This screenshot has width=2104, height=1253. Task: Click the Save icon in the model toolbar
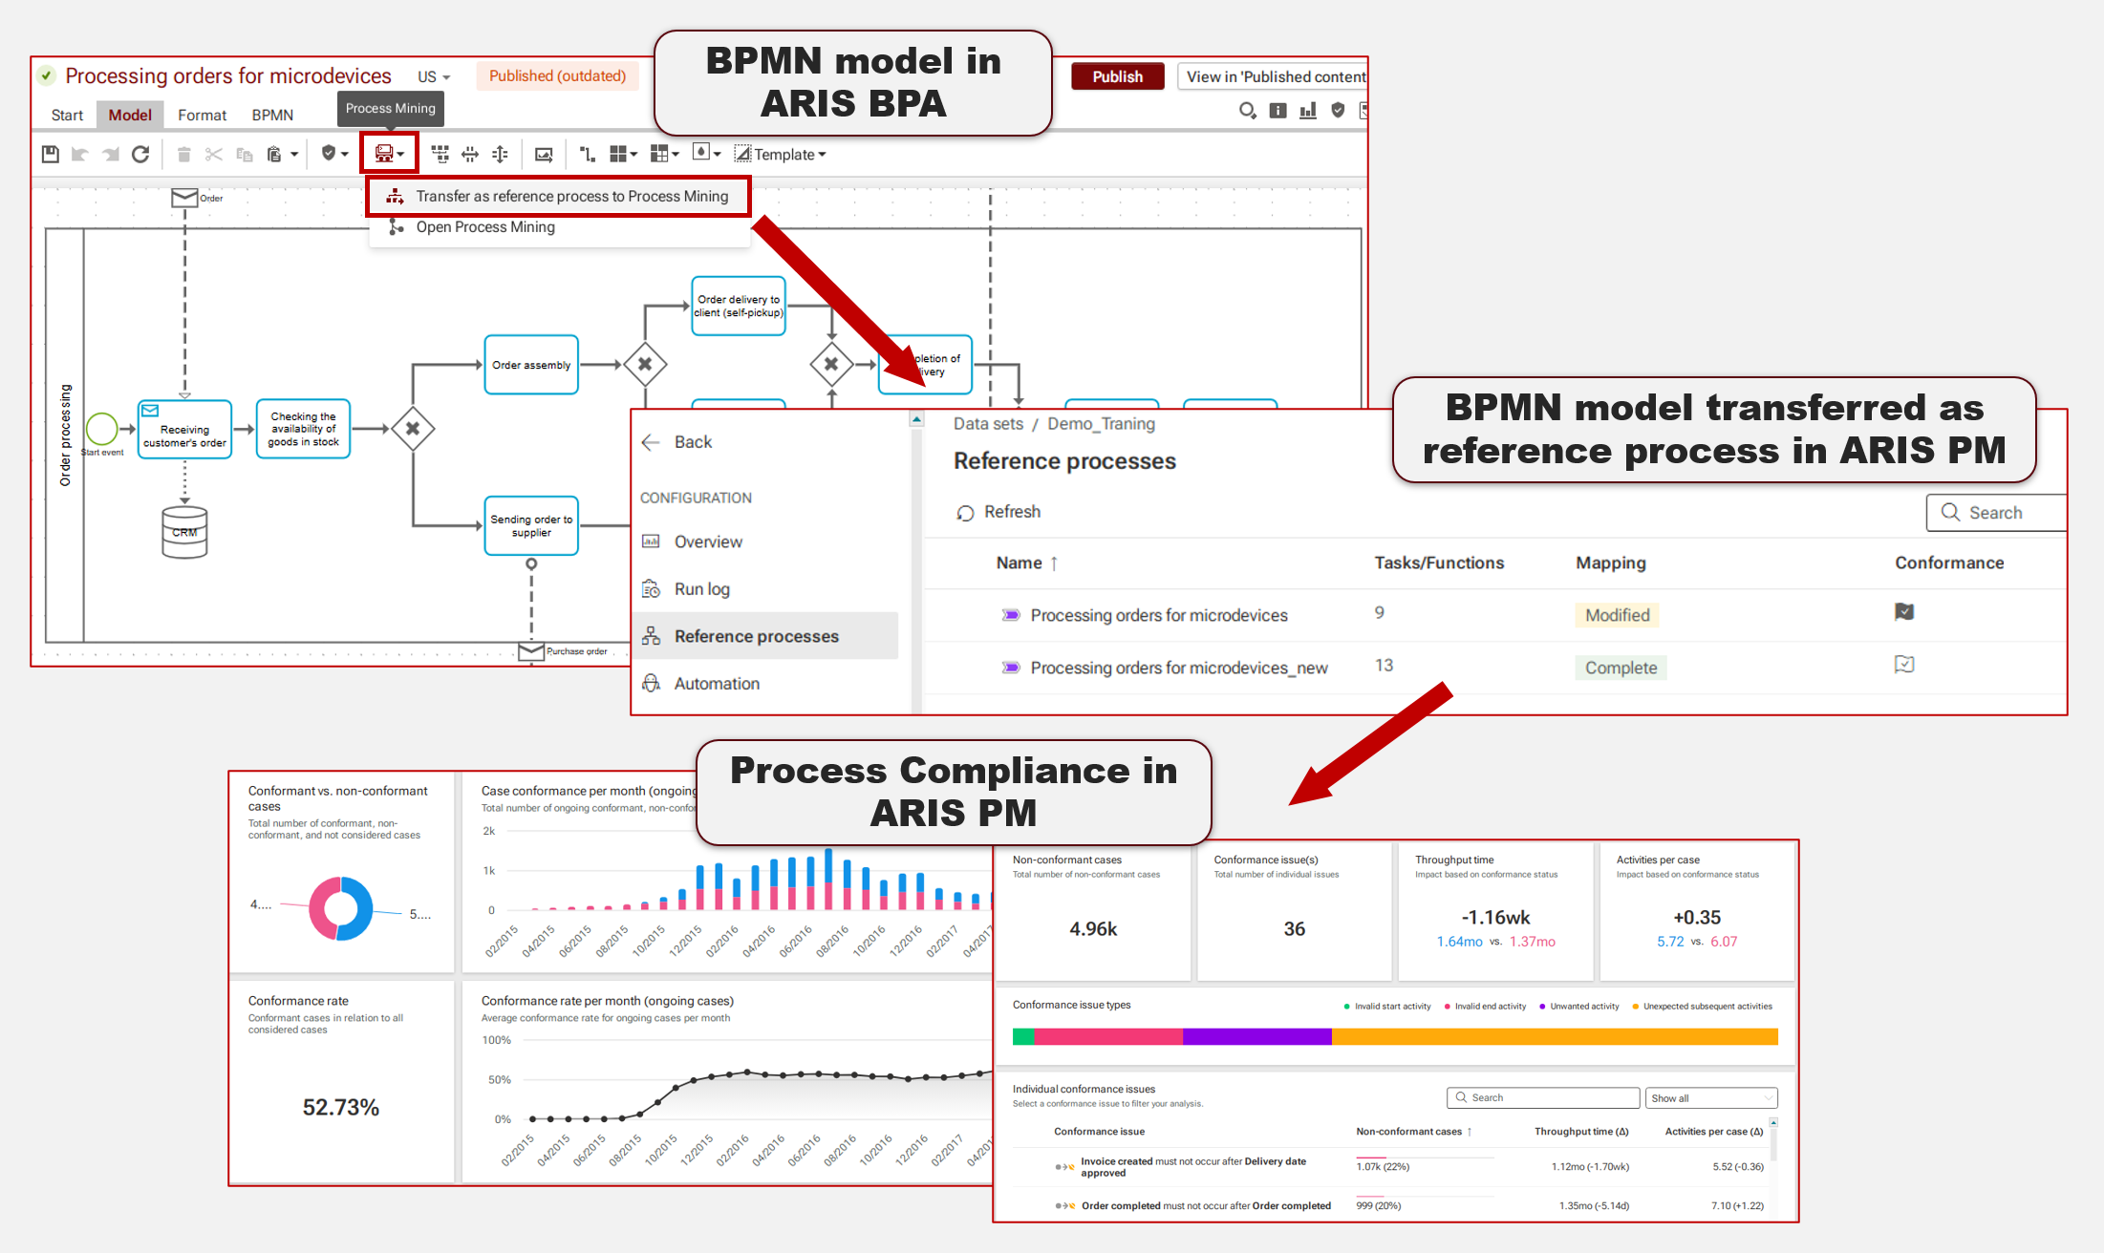[x=50, y=154]
